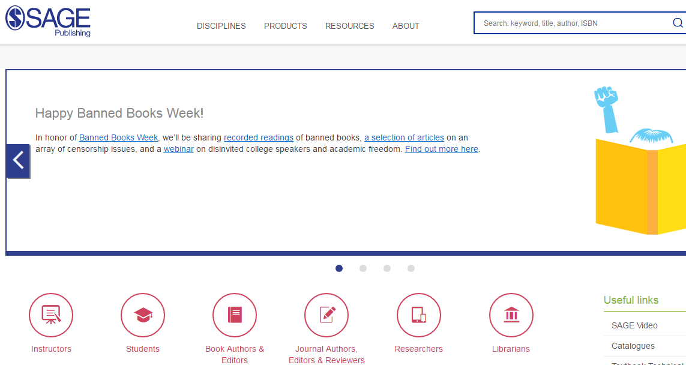Open the PRODUCTS menu
Viewport: 686px width, 365px height.
285,26
